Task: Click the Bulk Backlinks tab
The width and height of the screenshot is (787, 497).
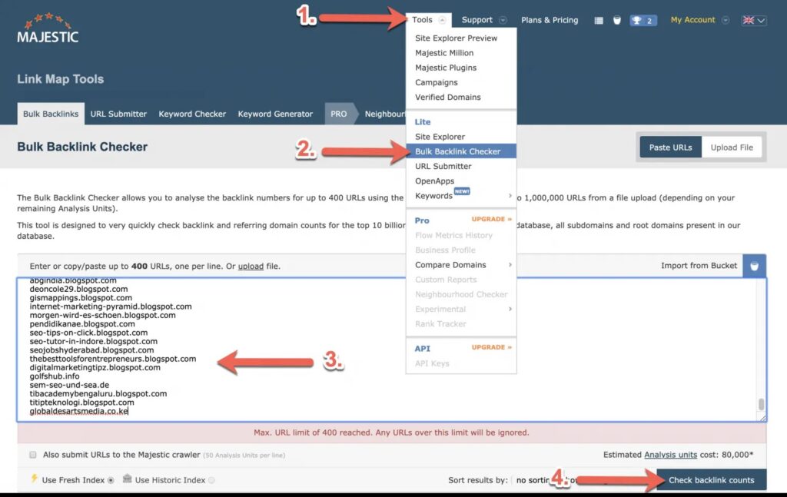Action: 51,114
